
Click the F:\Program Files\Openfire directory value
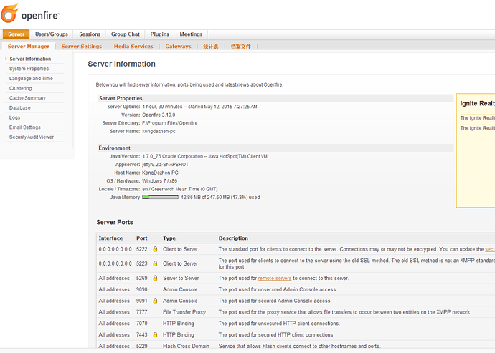click(x=169, y=123)
